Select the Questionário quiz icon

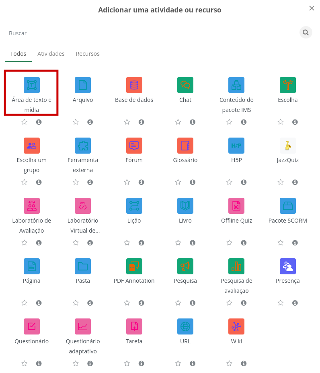[x=32, y=326]
